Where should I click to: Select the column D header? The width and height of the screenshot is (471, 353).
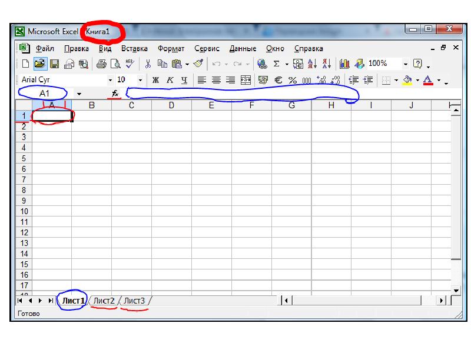point(171,105)
